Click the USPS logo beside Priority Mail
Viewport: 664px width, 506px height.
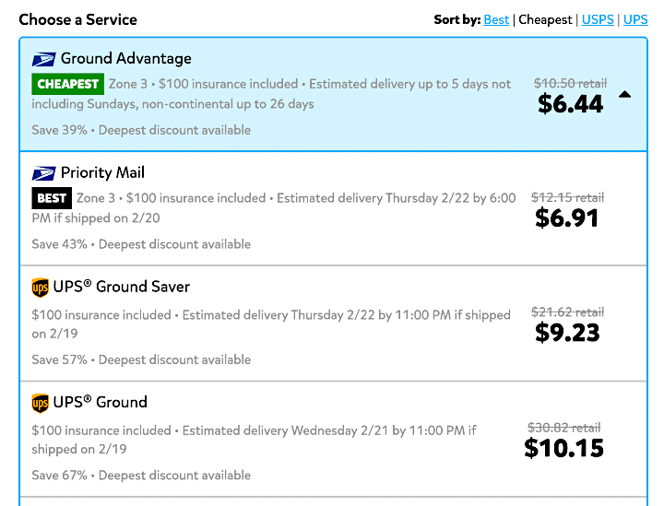tap(43, 173)
